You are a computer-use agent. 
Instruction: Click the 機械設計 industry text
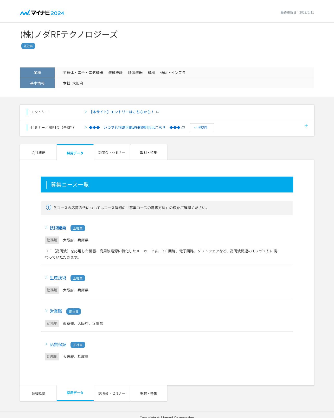pos(115,73)
